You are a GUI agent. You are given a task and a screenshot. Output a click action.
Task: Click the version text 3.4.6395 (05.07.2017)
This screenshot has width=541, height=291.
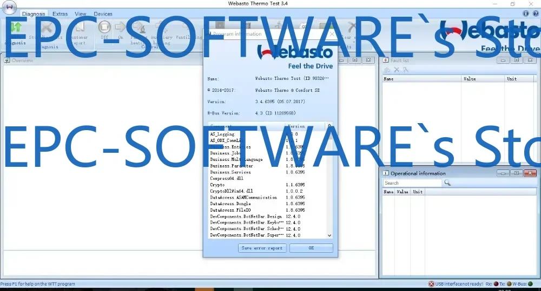(280, 101)
